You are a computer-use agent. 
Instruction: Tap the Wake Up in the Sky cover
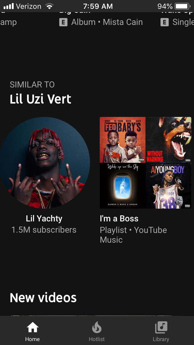(x=122, y=186)
